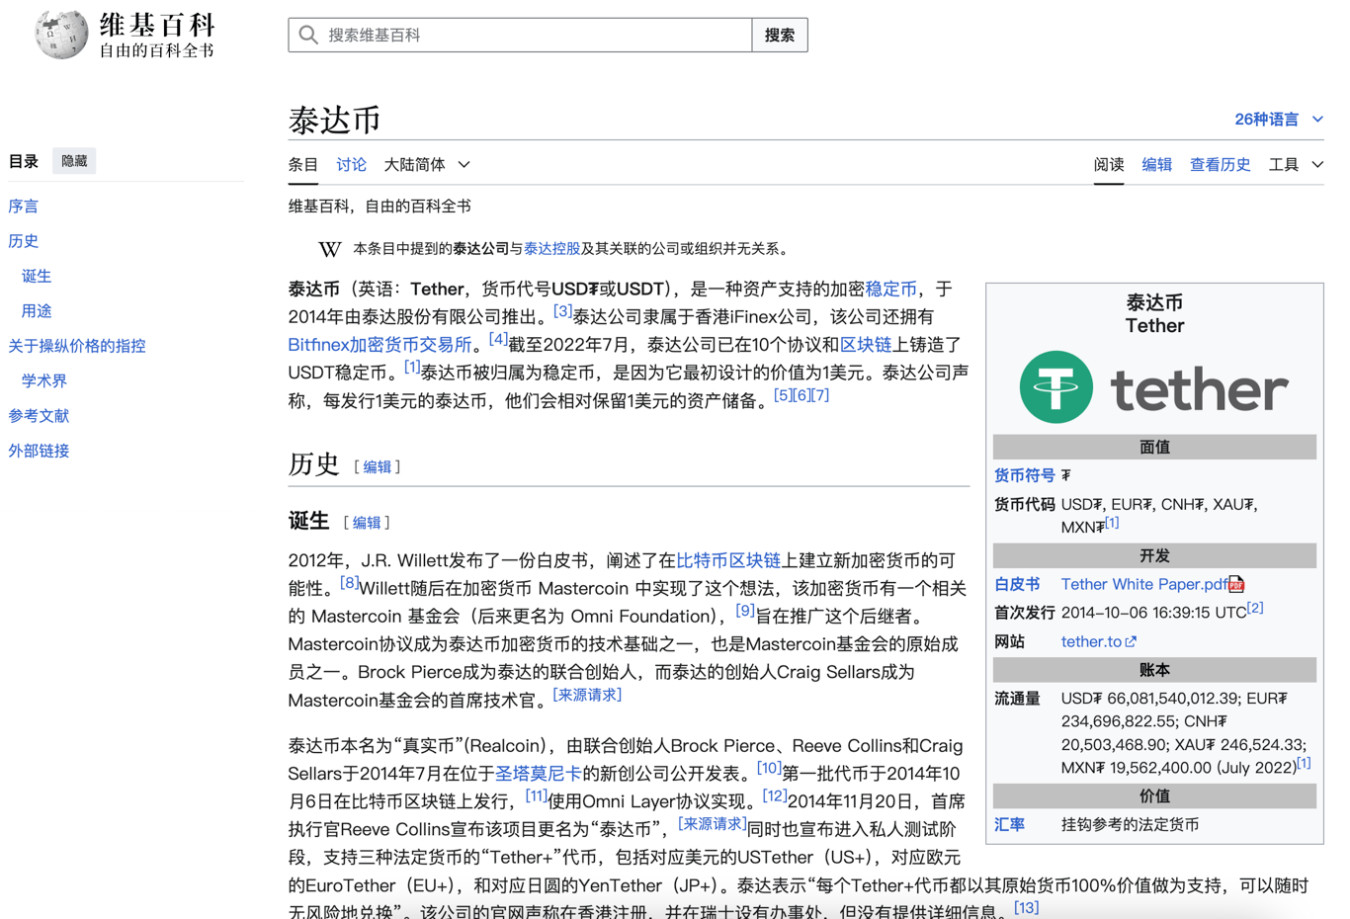The width and height of the screenshot is (1350, 919).
Task: Click the 搜索 button
Action: (x=780, y=36)
